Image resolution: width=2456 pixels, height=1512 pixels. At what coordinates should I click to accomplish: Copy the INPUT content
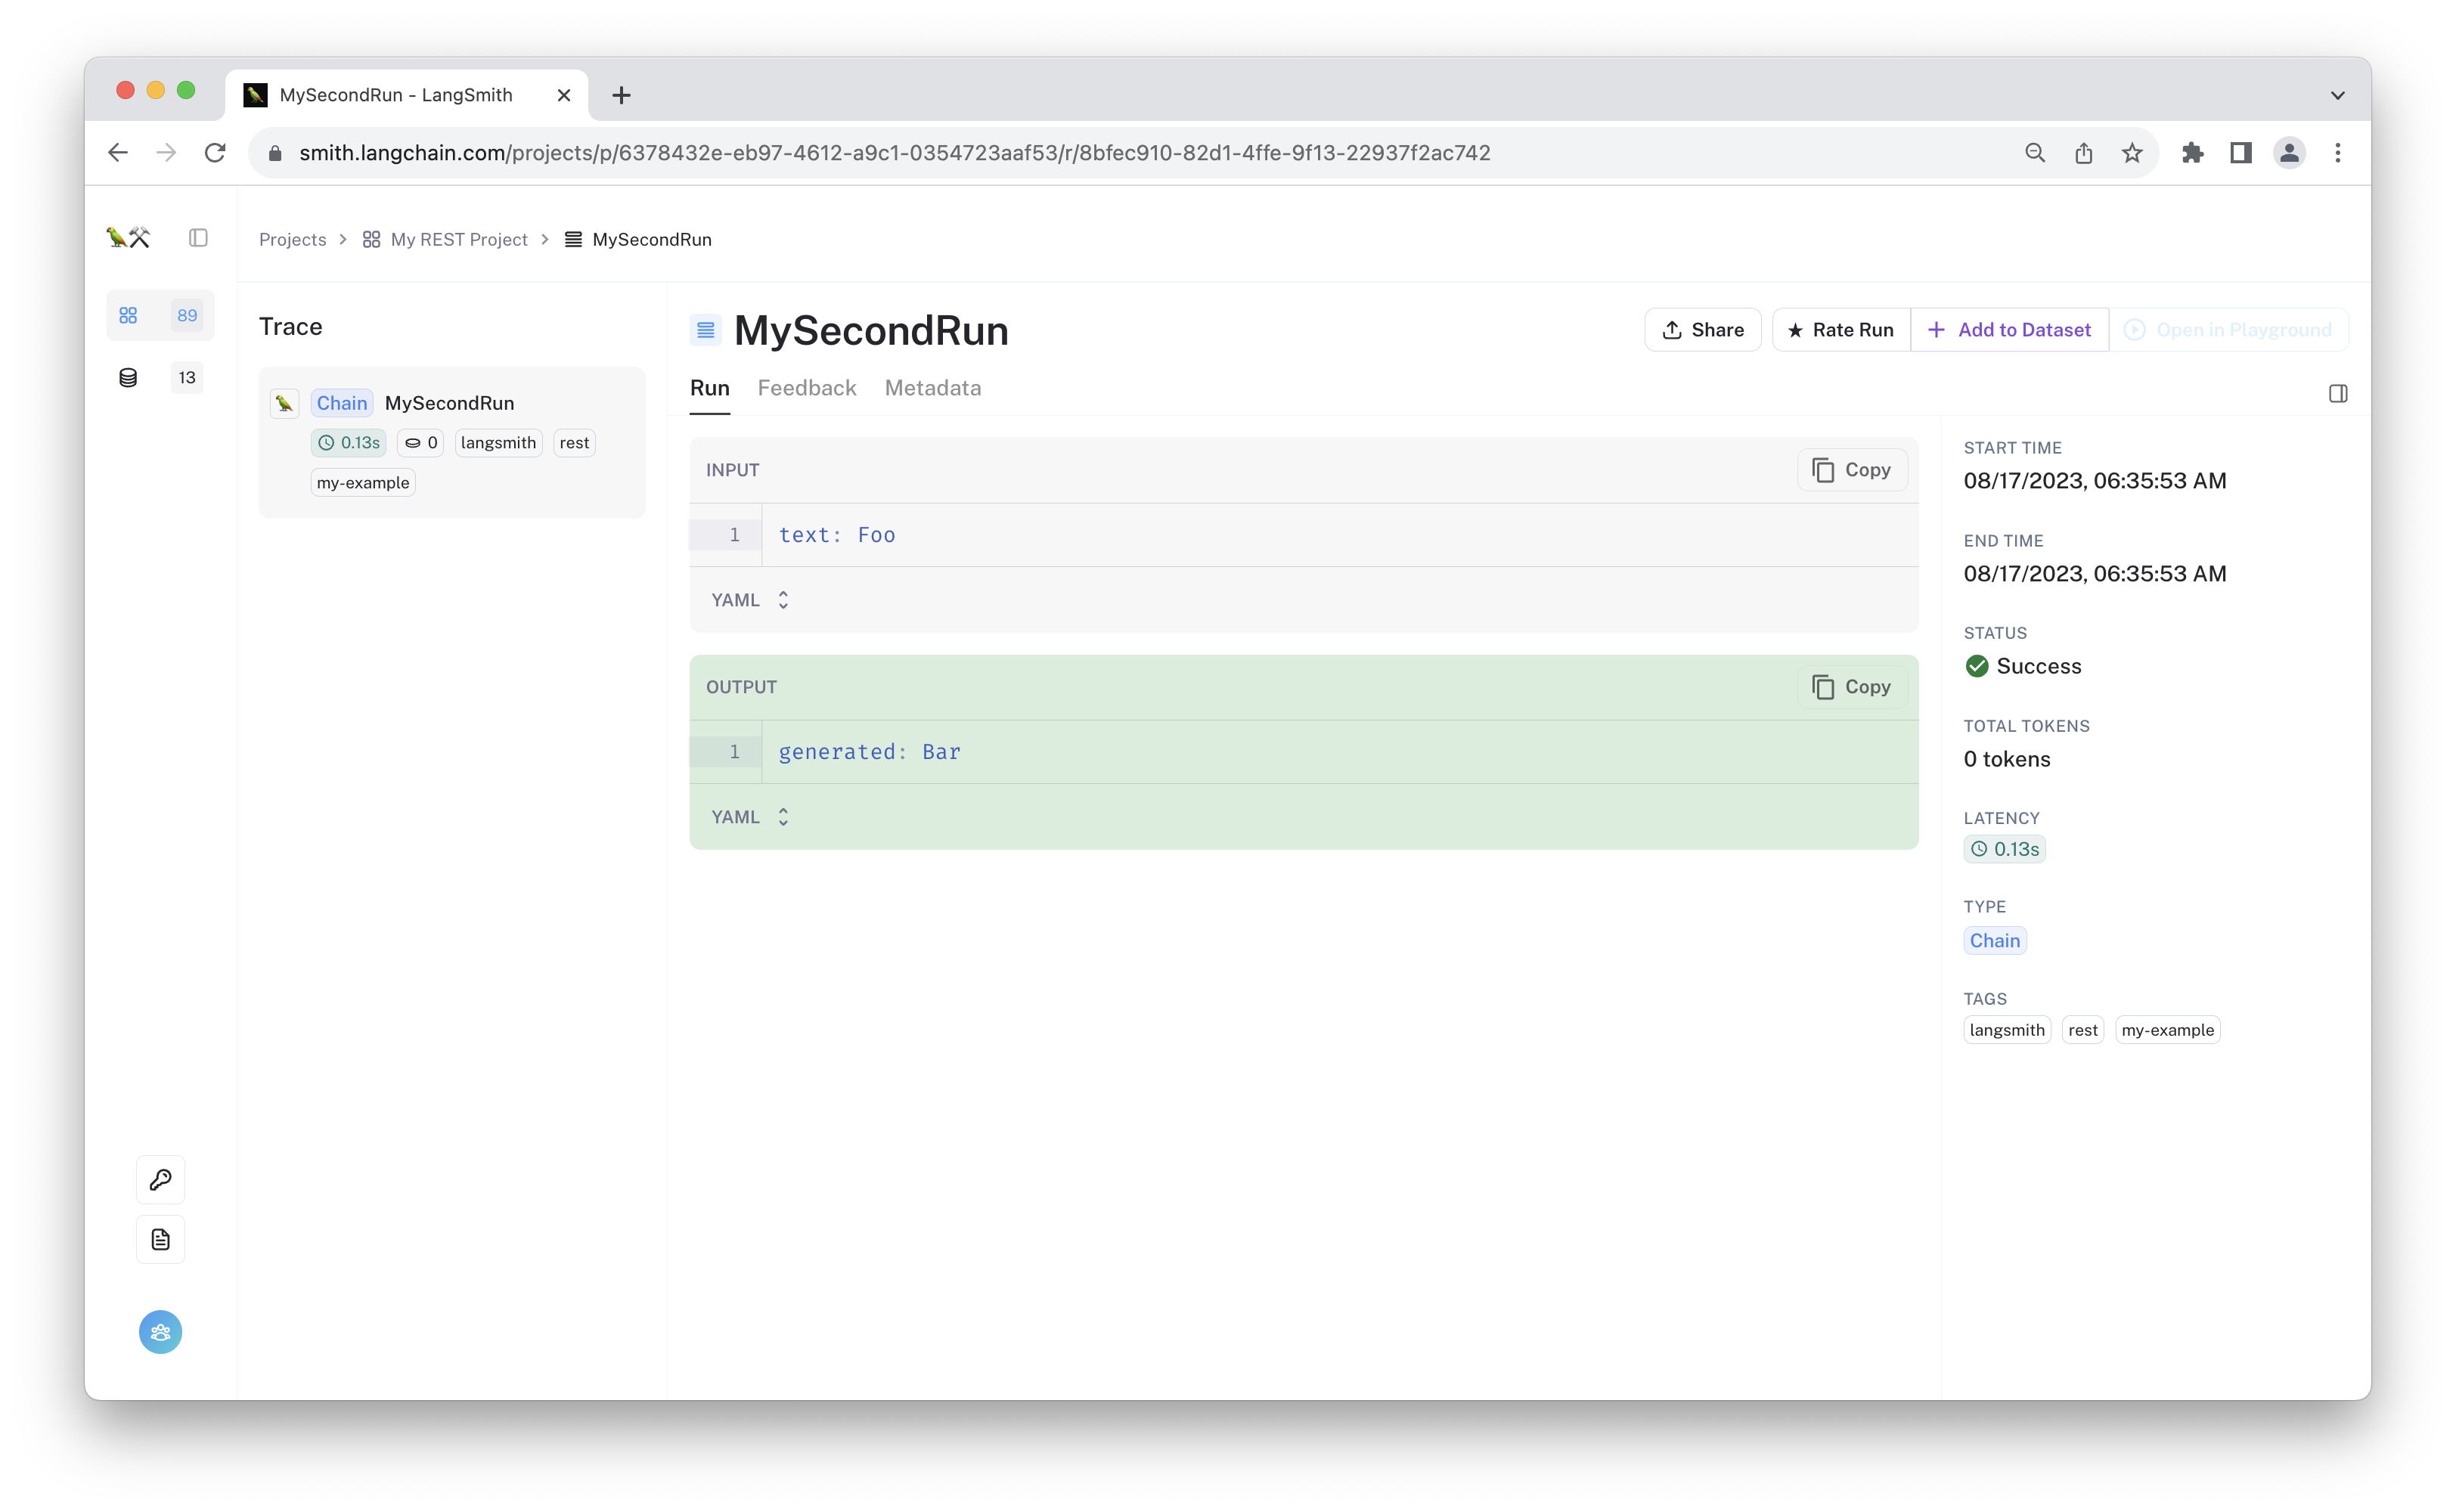[1852, 470]
